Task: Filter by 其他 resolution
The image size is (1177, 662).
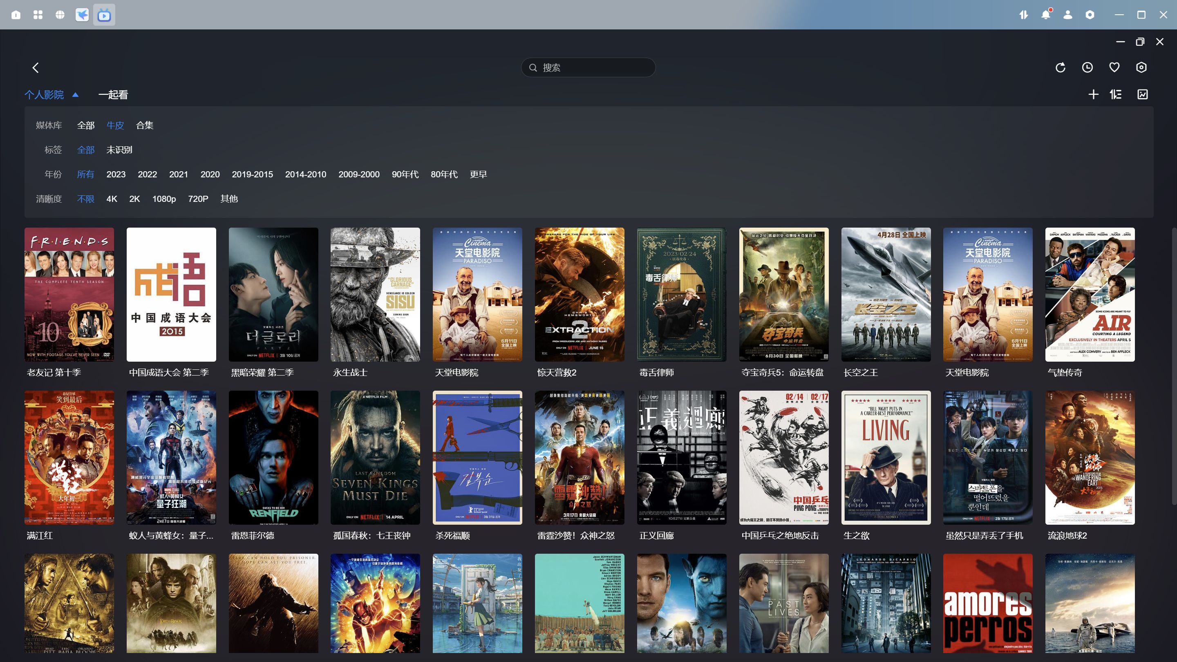Action: click(x=229, y=199)
